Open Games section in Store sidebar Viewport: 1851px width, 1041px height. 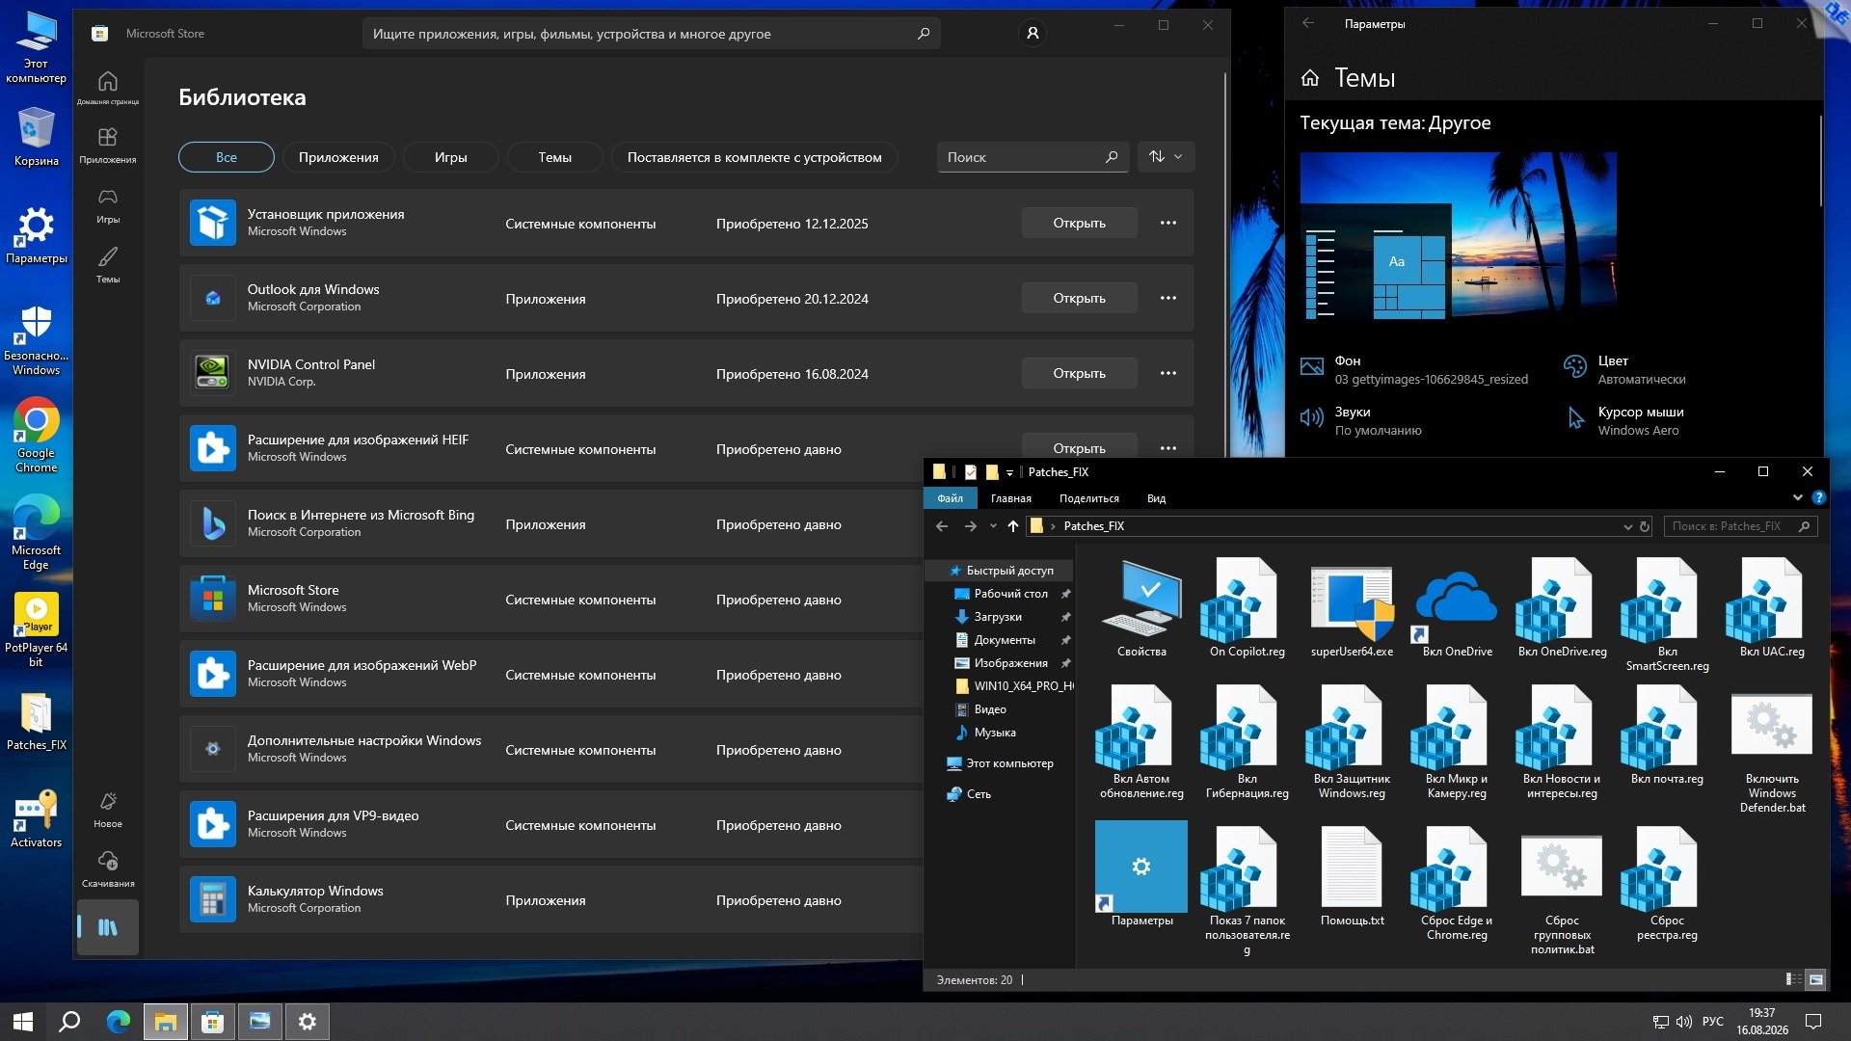pos(108,204)
